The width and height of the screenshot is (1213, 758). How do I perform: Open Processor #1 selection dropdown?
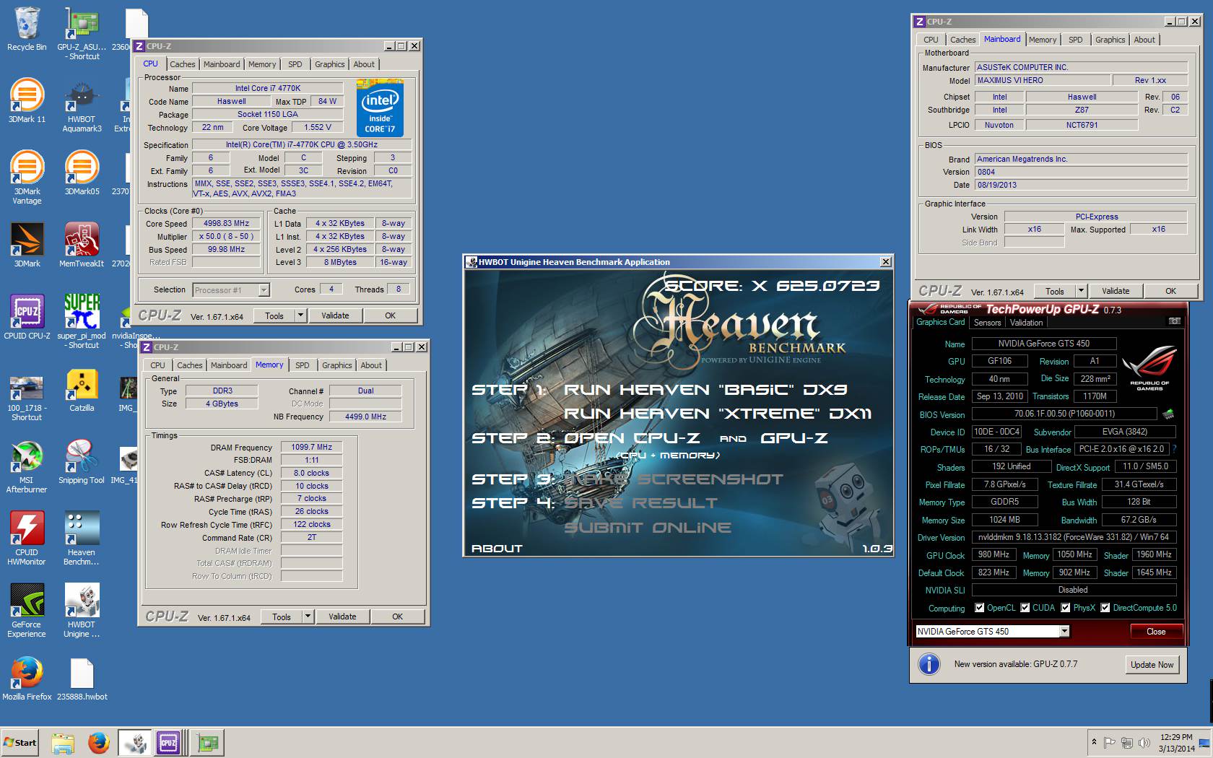(264, 290)
